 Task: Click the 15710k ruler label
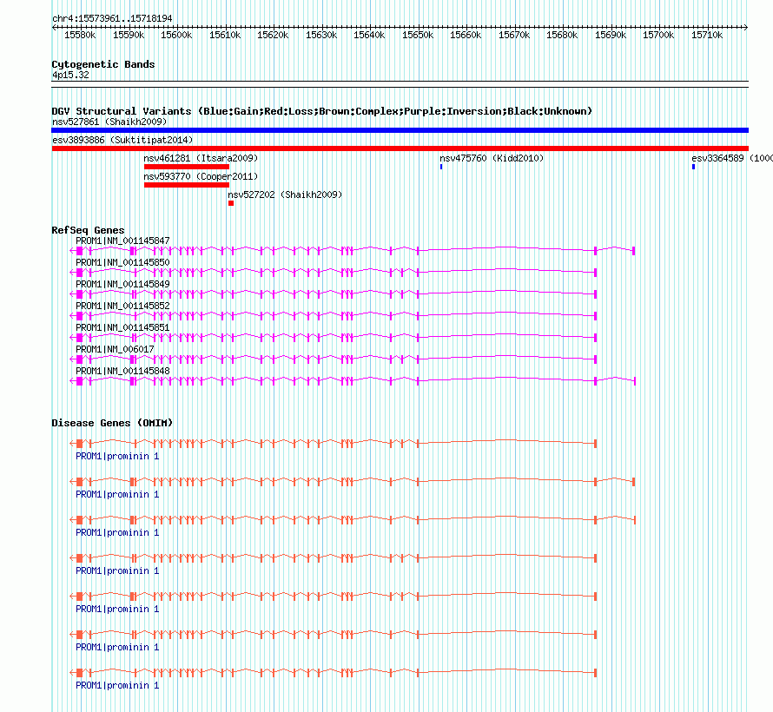coord(707,35)
